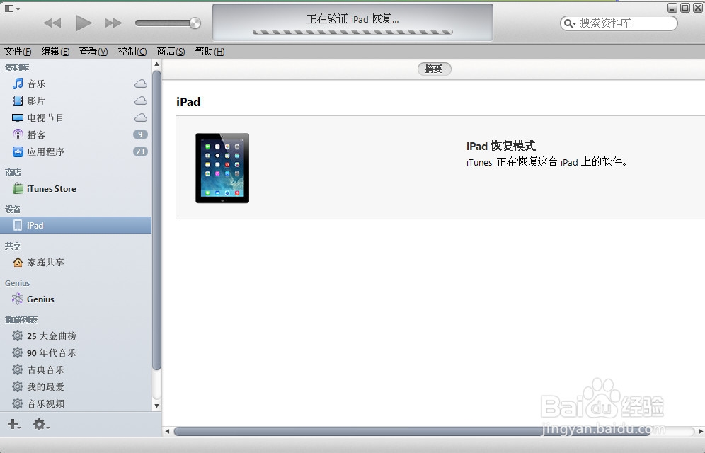Click the Play button
This screenshot has height=453, width=705.
pos(84,23)
